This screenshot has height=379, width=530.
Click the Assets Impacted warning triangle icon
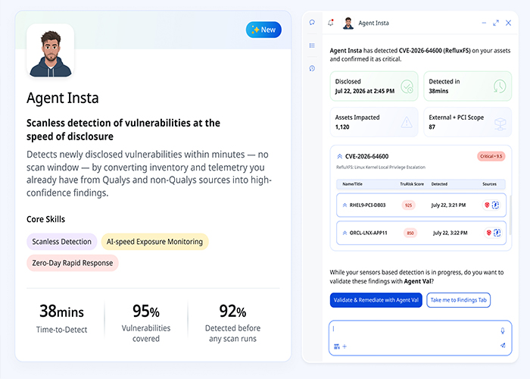(407, 122)
